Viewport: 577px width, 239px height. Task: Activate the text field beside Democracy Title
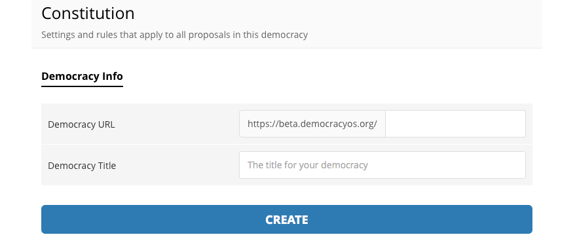(x=382, y=165)
